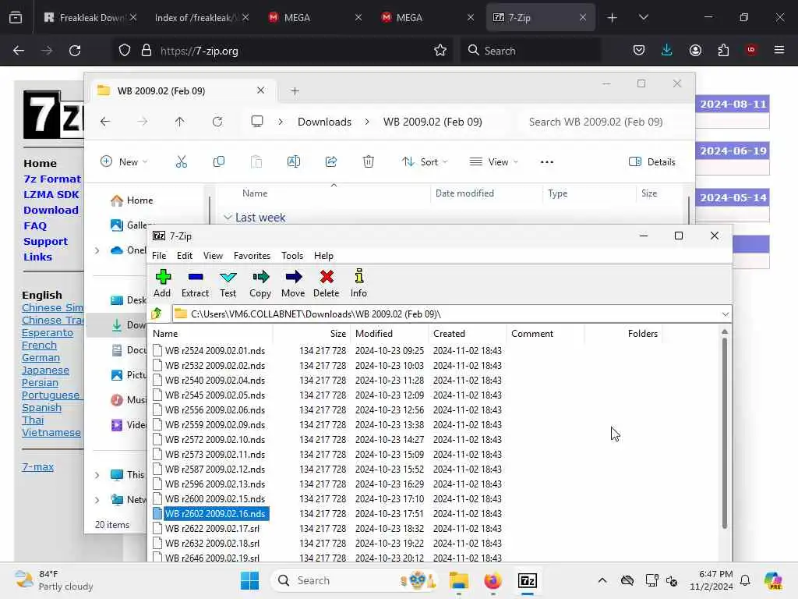Image resolution: width=798 pixels, height=599 pixels.
Task: Expand This PC in Explorer navigation pane
Action: click(x=97, y=475)
